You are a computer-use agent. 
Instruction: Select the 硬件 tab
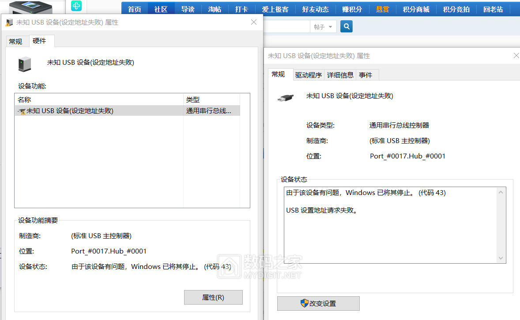[39, 41]
